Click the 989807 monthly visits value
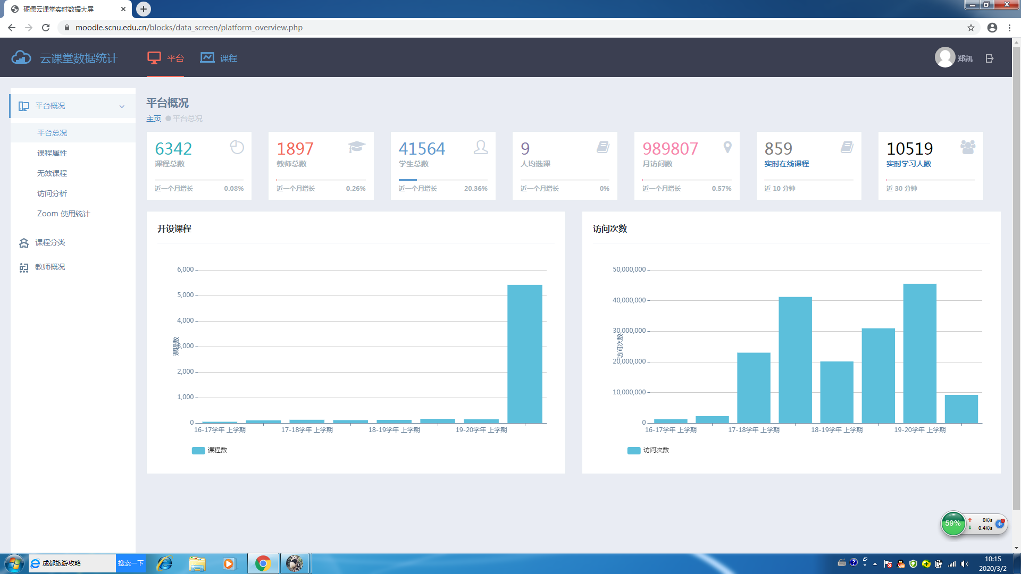This screenshot has height=574, width=1021. (671, 148)
